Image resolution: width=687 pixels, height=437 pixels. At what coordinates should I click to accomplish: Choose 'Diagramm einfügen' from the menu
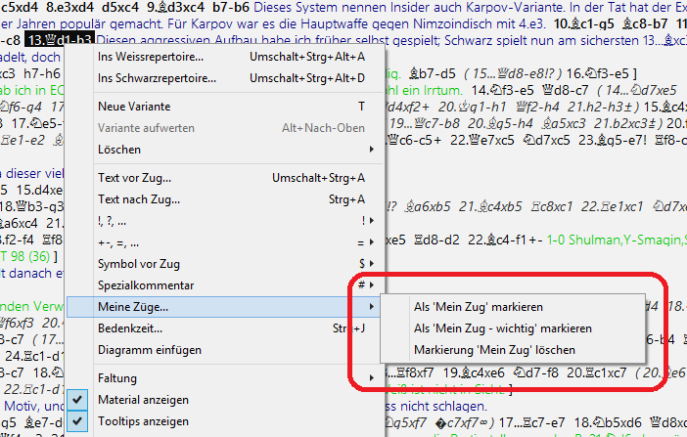(150, 349)
